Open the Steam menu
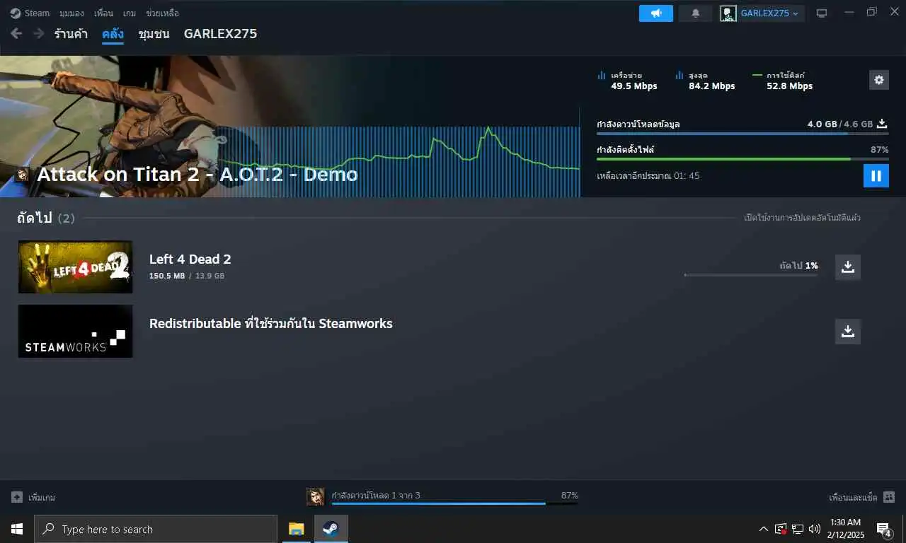This screenshot has height=543, width=906. (x=30, y=13)
